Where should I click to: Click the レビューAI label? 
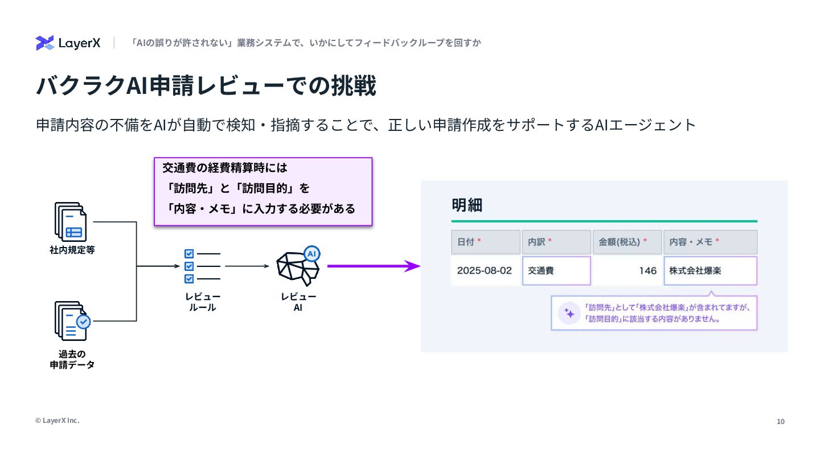[x=298, y=302]
